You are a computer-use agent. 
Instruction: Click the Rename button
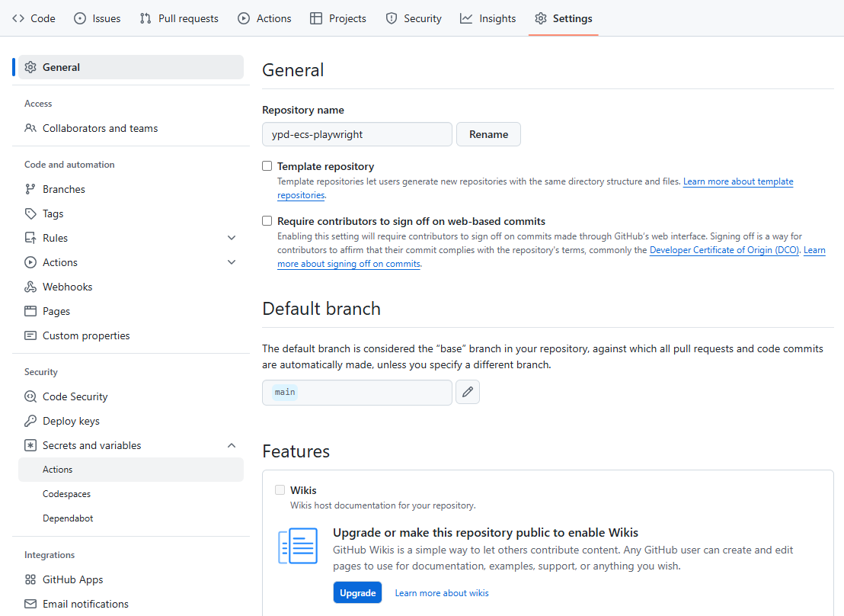(x=489, y=134)
